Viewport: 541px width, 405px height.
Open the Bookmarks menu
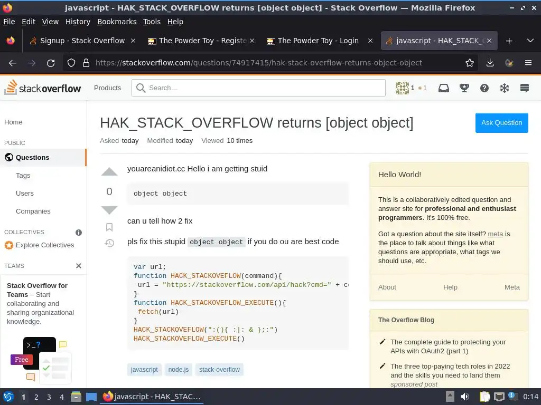pyautogui.click(x=117, y=22)
